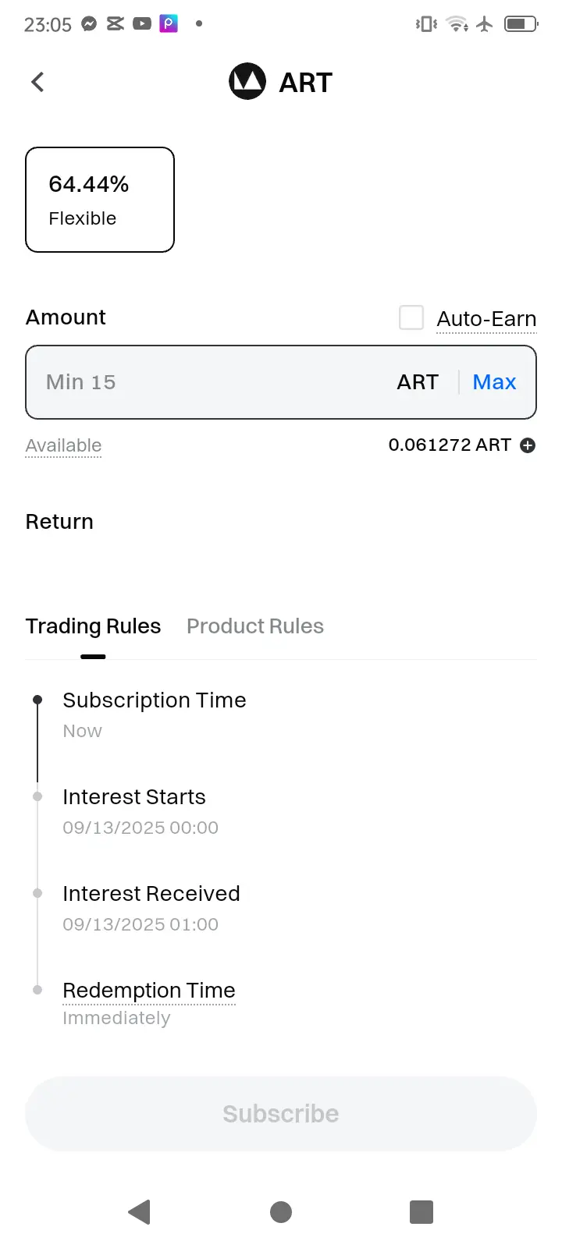This screenshot has height=1248, width=562.
Task: Enable the Auto-Earn checkbox
Action: click(x=411, y=317)
